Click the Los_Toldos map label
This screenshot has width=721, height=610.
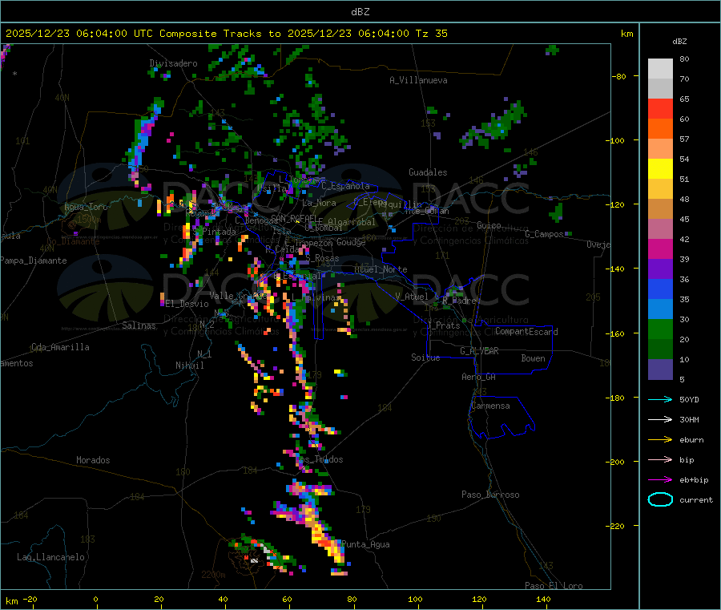(320, 459)
